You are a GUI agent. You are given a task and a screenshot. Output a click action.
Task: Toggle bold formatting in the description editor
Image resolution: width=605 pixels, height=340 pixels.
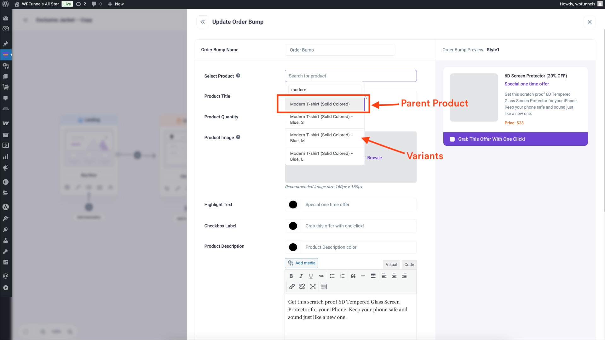291,276
